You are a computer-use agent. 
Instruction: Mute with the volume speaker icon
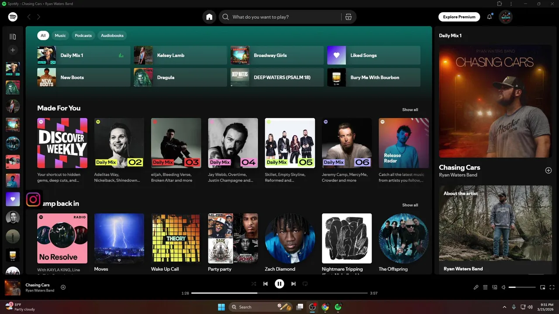coord(504,287)
